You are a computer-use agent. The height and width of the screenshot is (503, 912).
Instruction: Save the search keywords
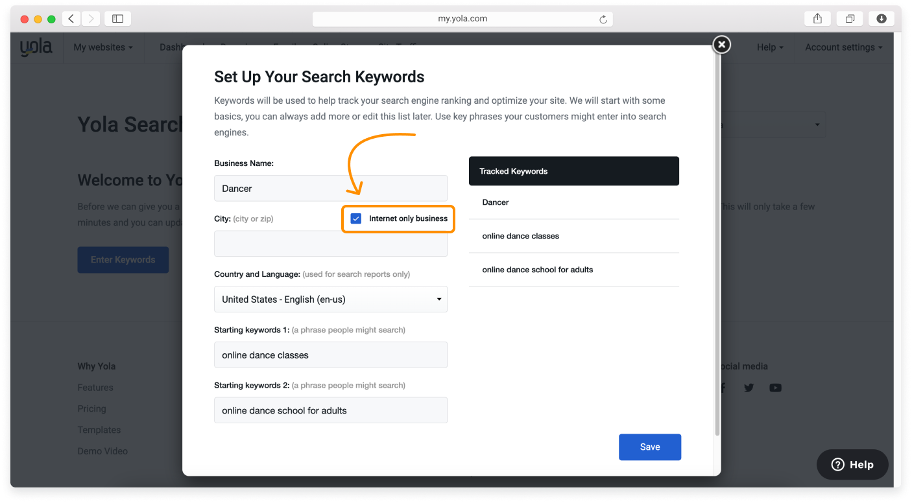pyautogui.click(x=649, y=447)
